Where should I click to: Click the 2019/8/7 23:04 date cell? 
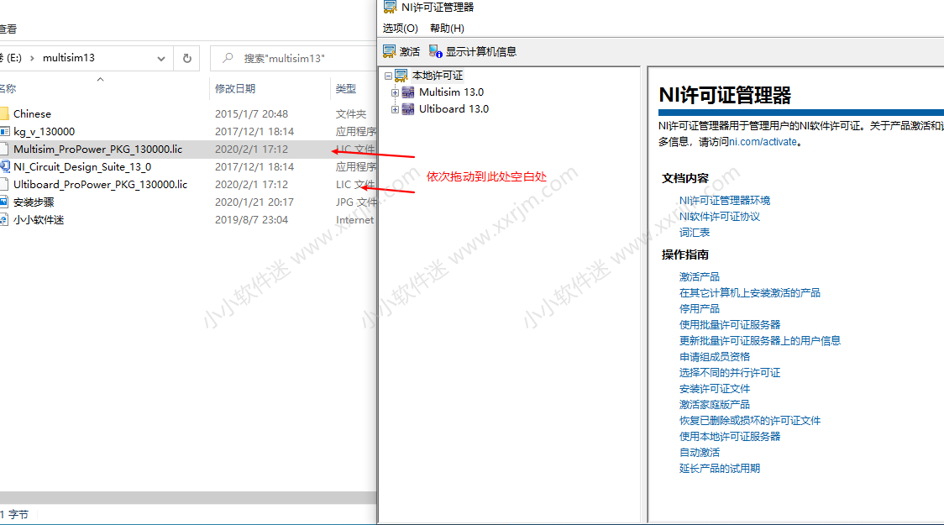(252, 220)
